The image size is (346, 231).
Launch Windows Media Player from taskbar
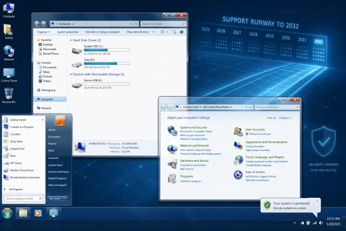pyautogui.click(x=38, y=213)
